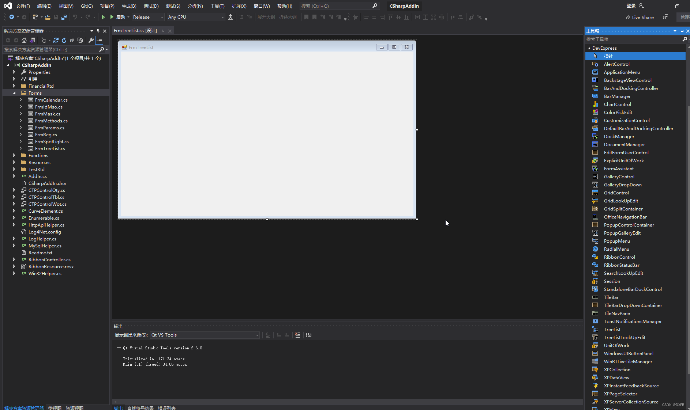690x410 pixels.
Task: Click the Collapse All icon in Solution Explorer
Action: [x=72, y=40]
